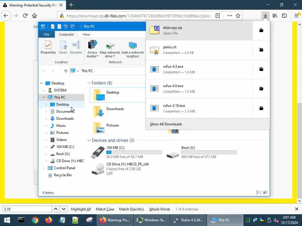Click the Firefox home button

click(x=35, y=16)
